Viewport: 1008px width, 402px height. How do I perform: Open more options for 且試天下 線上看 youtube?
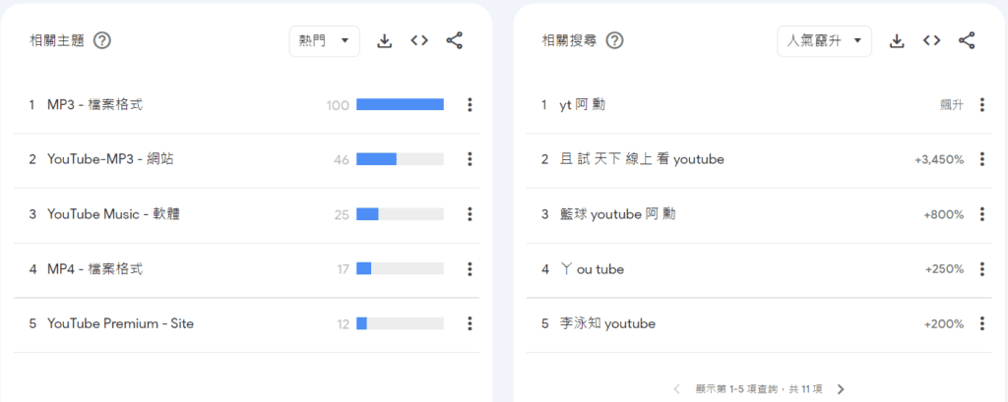982,159
